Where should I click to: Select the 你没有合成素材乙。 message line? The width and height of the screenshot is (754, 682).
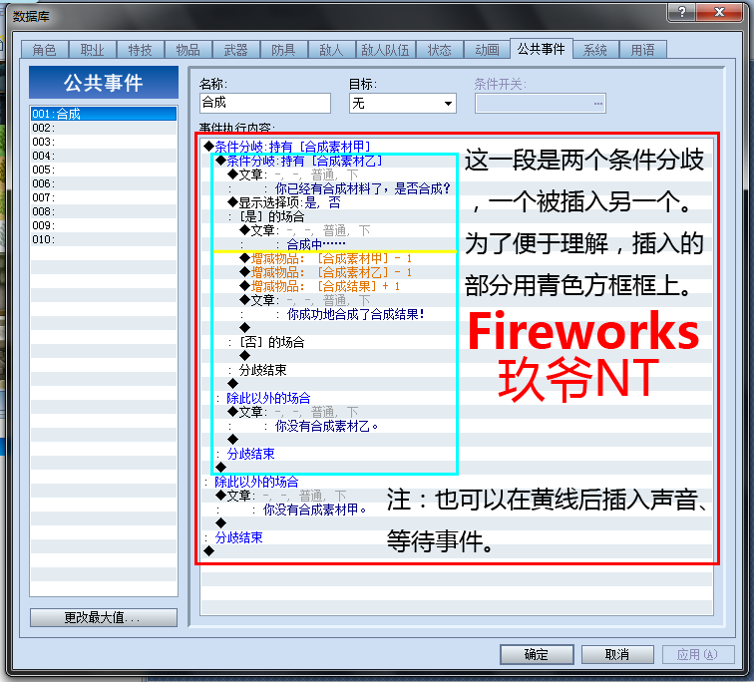(x=326, y=426)
